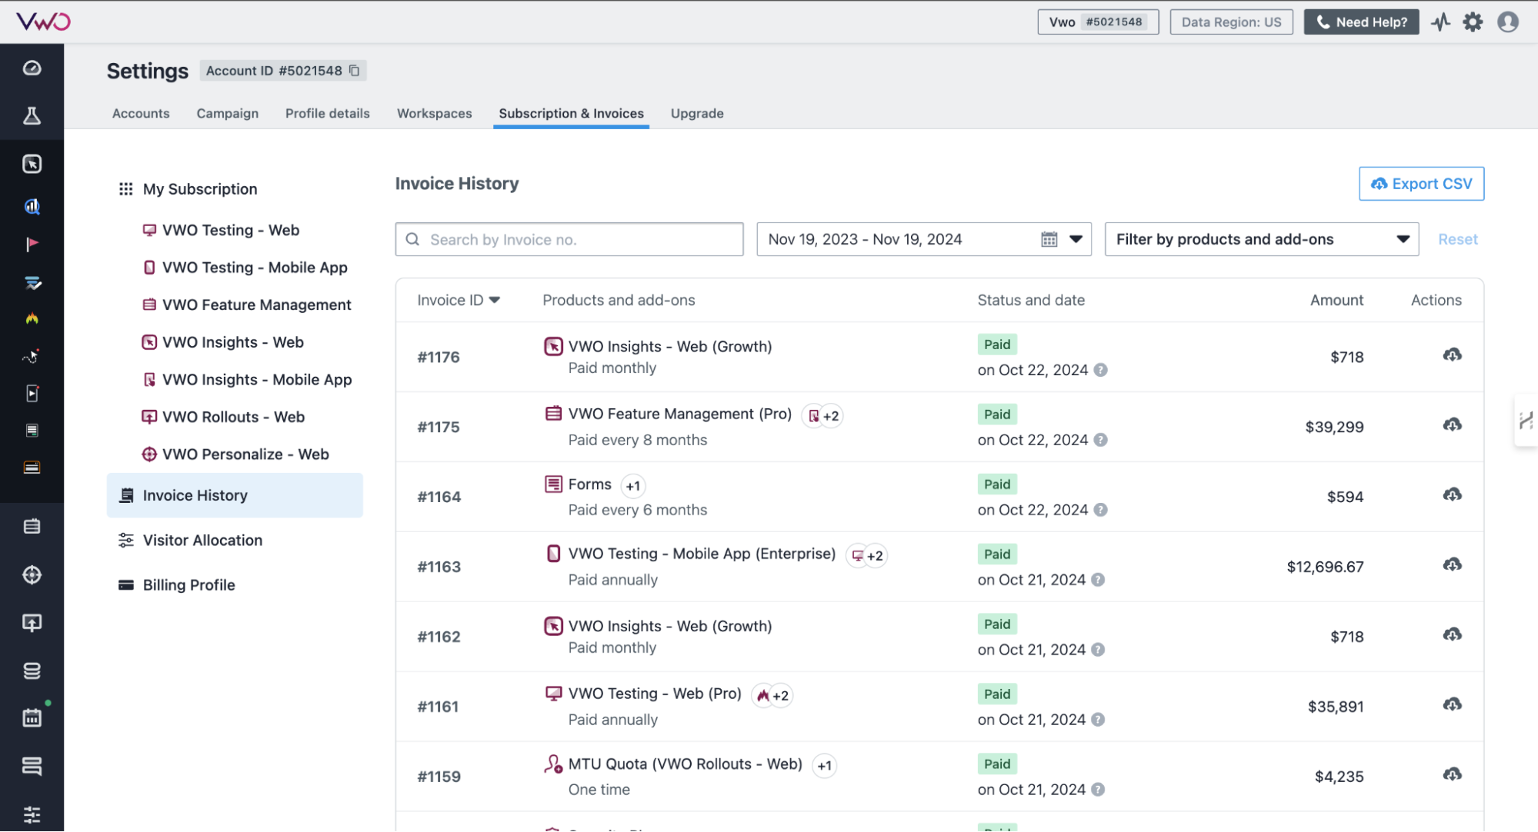The height and width of the screenshot is (832, 1538).
Task: Download invoice #1175
Action: 1452,424
